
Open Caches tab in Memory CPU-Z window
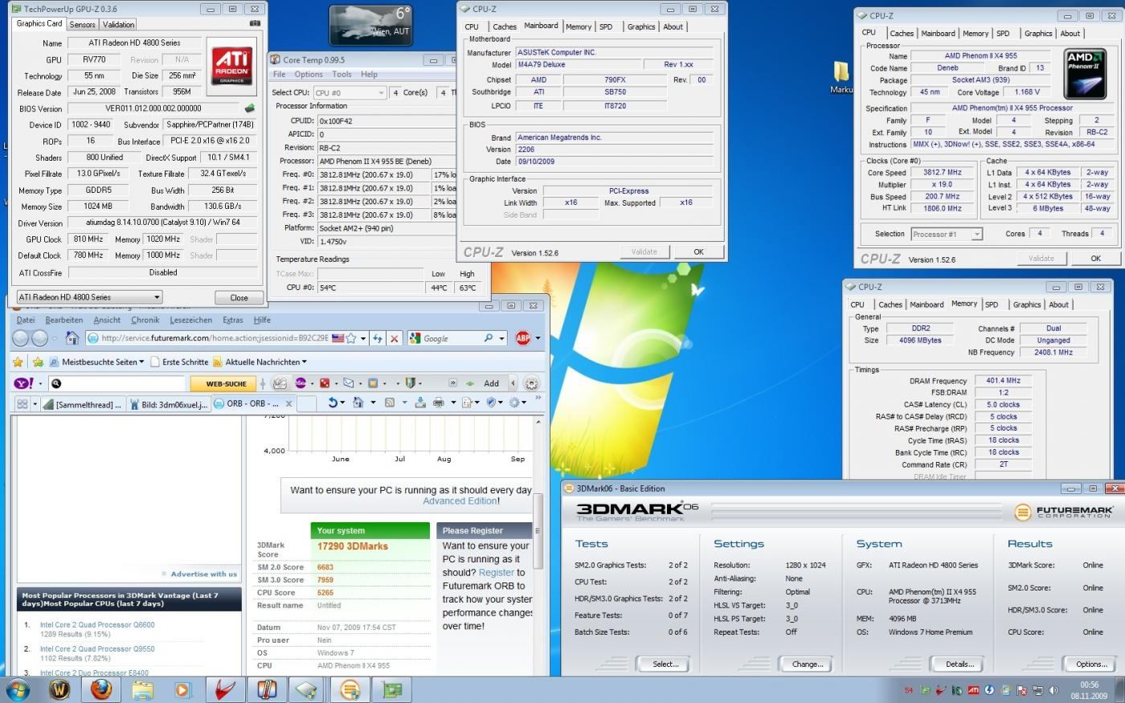point(890,304)
